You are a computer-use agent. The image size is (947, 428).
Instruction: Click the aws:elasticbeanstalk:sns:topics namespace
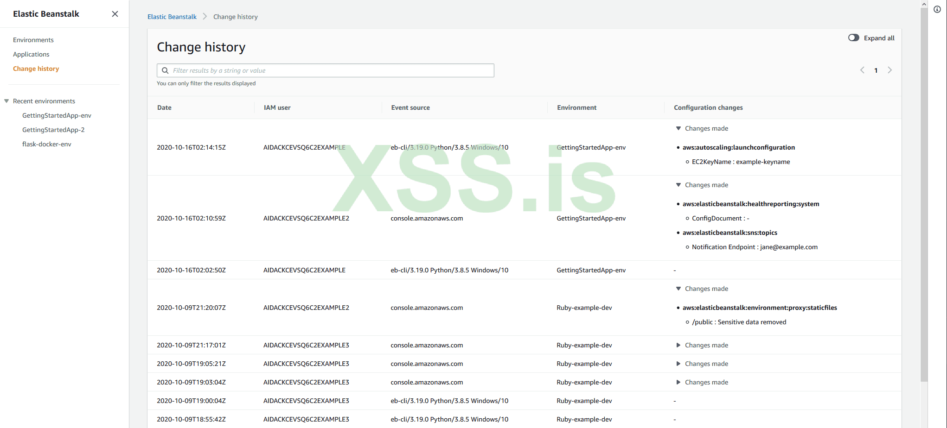pyautogui.click(x=730, y=233)
